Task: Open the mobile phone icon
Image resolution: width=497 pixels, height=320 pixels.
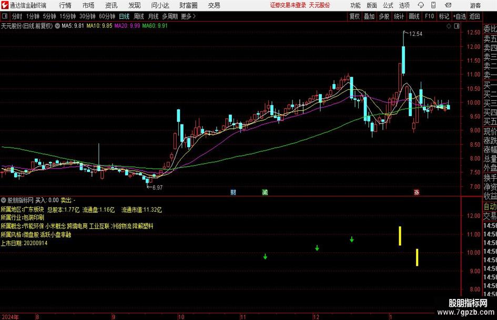Action: pos(433,5)
